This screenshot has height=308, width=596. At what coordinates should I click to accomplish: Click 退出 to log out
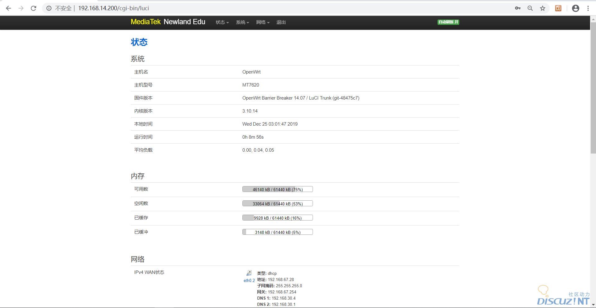point(281,22)
